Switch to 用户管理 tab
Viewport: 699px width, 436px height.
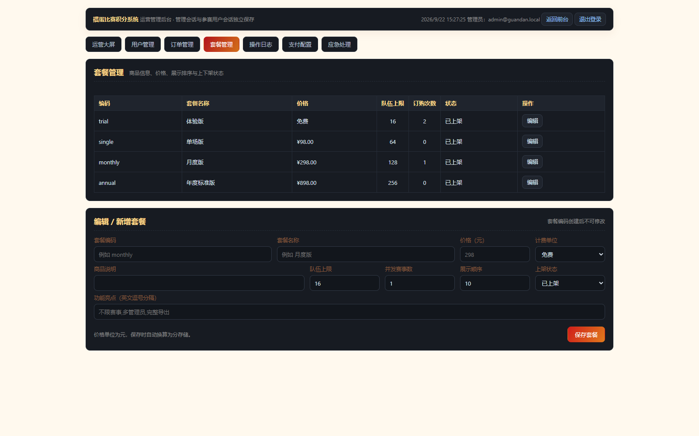click(143, 44)
